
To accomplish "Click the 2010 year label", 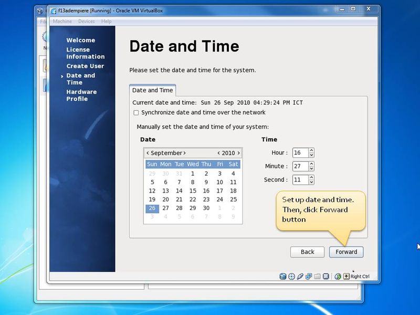I will [x=228, y=153].
